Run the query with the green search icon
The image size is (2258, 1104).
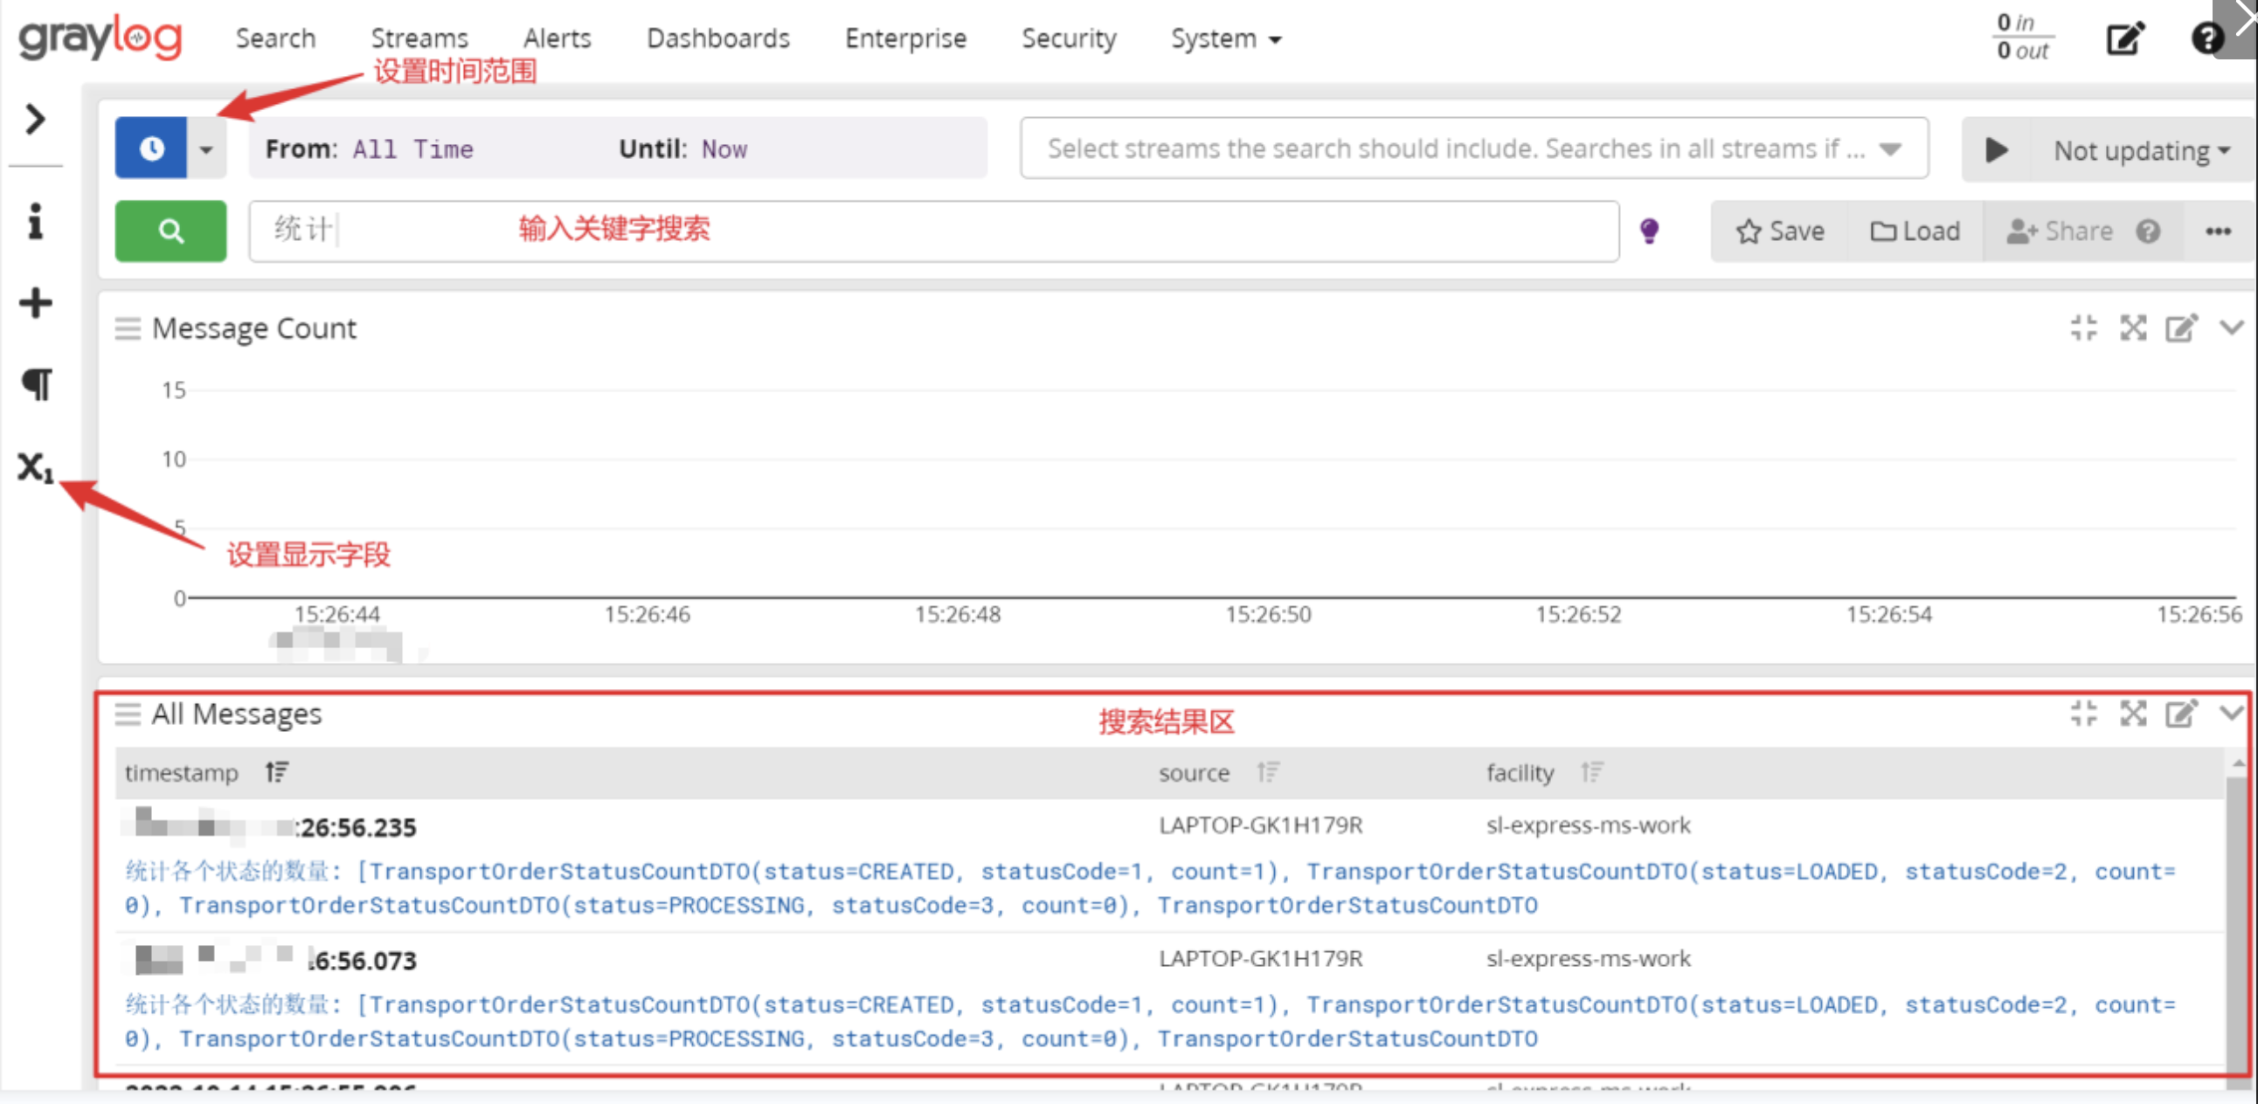click(170, 231)
